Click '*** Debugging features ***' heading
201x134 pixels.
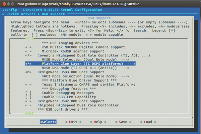pyautogui.click(x=69, y=89)
